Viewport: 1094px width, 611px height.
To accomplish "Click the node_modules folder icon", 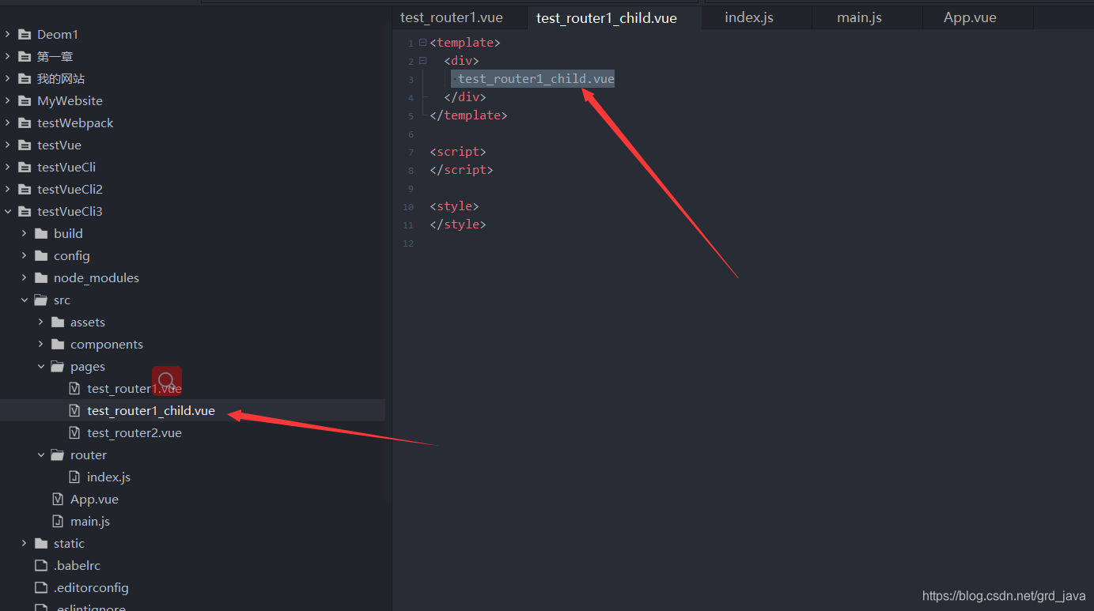I will coord(41,277).
